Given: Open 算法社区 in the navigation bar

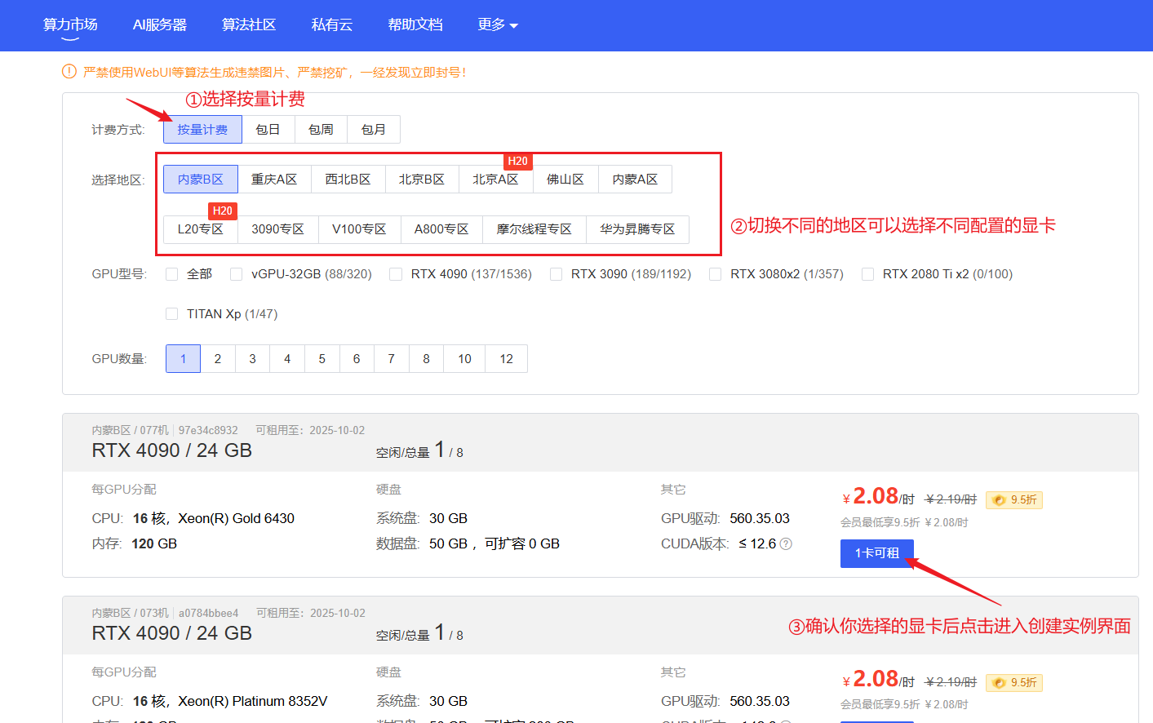Looking at the screenshot, I should click(249, 24).
